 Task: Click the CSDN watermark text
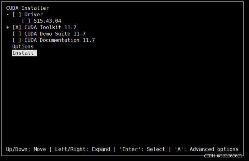tap(223, 156)
